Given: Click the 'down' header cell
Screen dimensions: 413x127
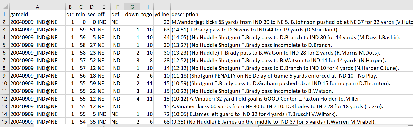Looking at the screenshot, I should tap(132, 14).
